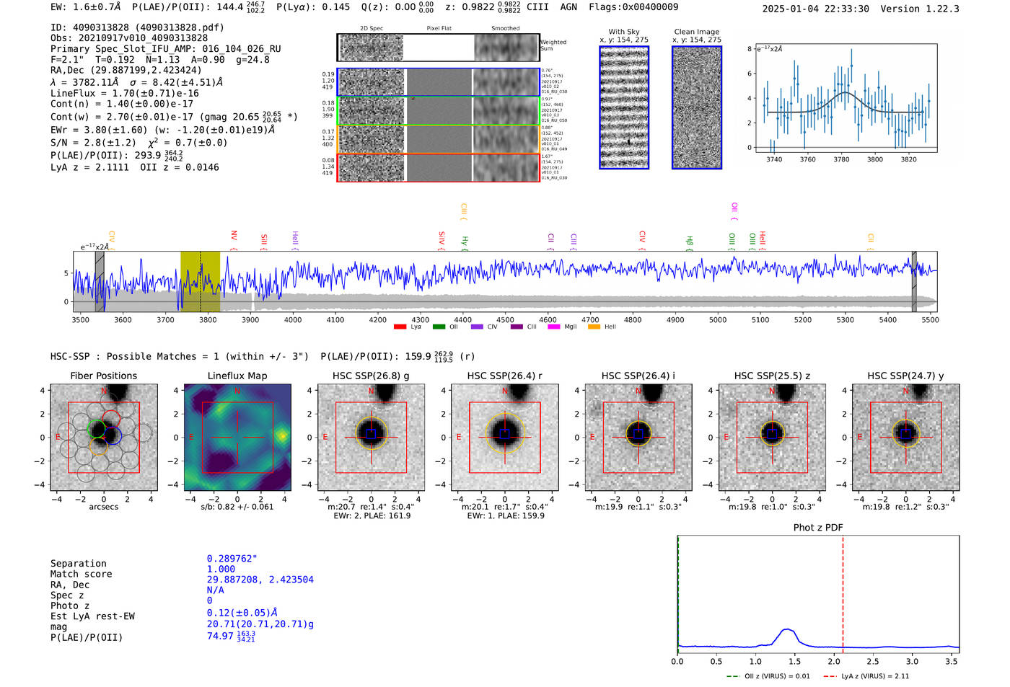Select the red-outlined 2D spectrum row

(439, 167)
